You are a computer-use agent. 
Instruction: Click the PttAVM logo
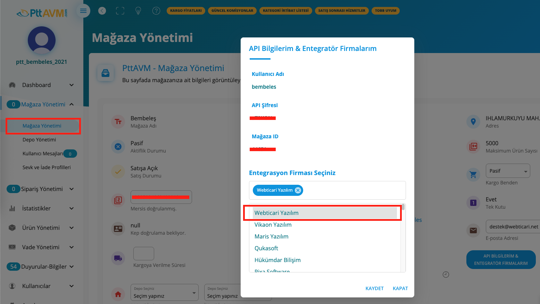pyautogui.click(x=42, y=13)
